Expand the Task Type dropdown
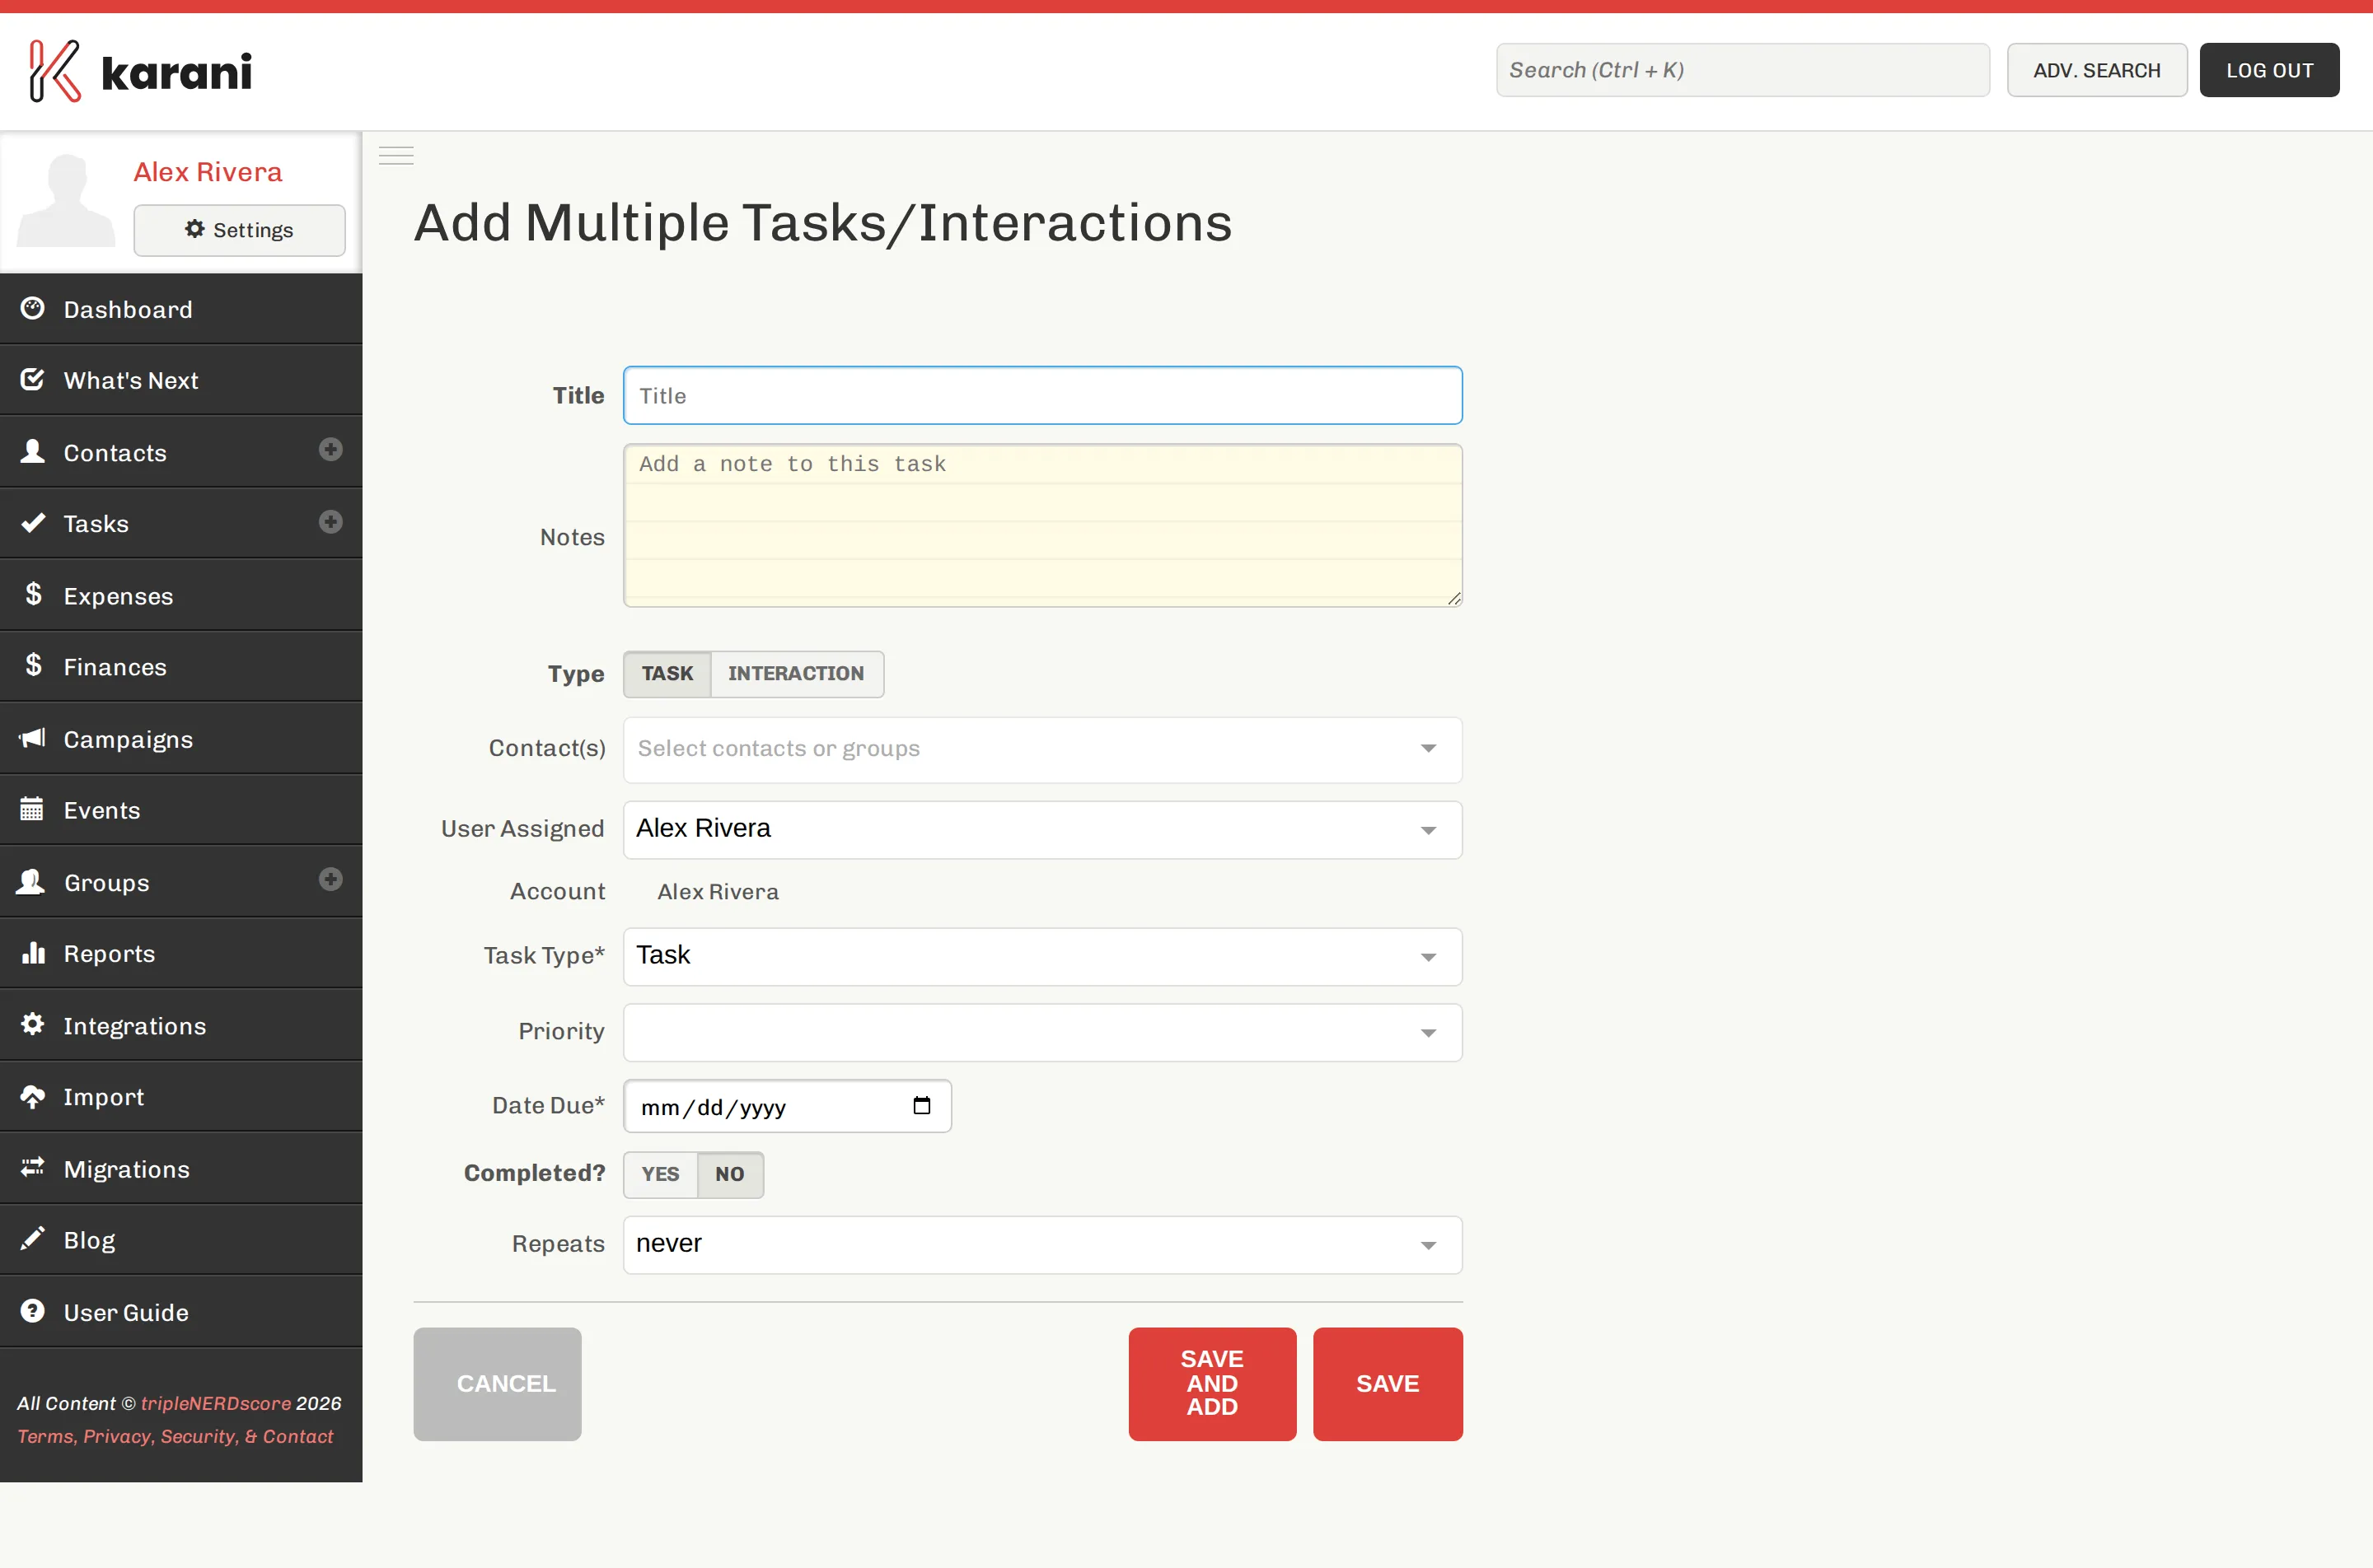The image size is (2373, 1568). point(1042,956)
